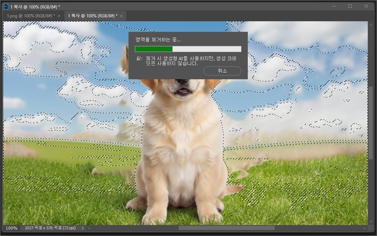The width and height of the screenshot is (377, 236).
Task: Click the horizontal scrollbar thumb
Action: (226, 229)
